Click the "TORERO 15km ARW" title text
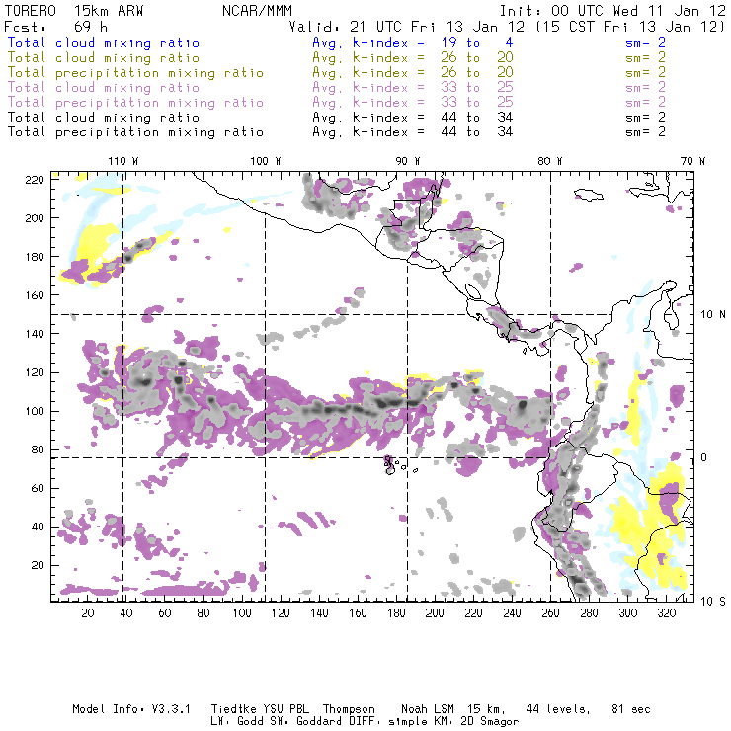The height and width of the screenshot is (731, 731). (74, 11)
